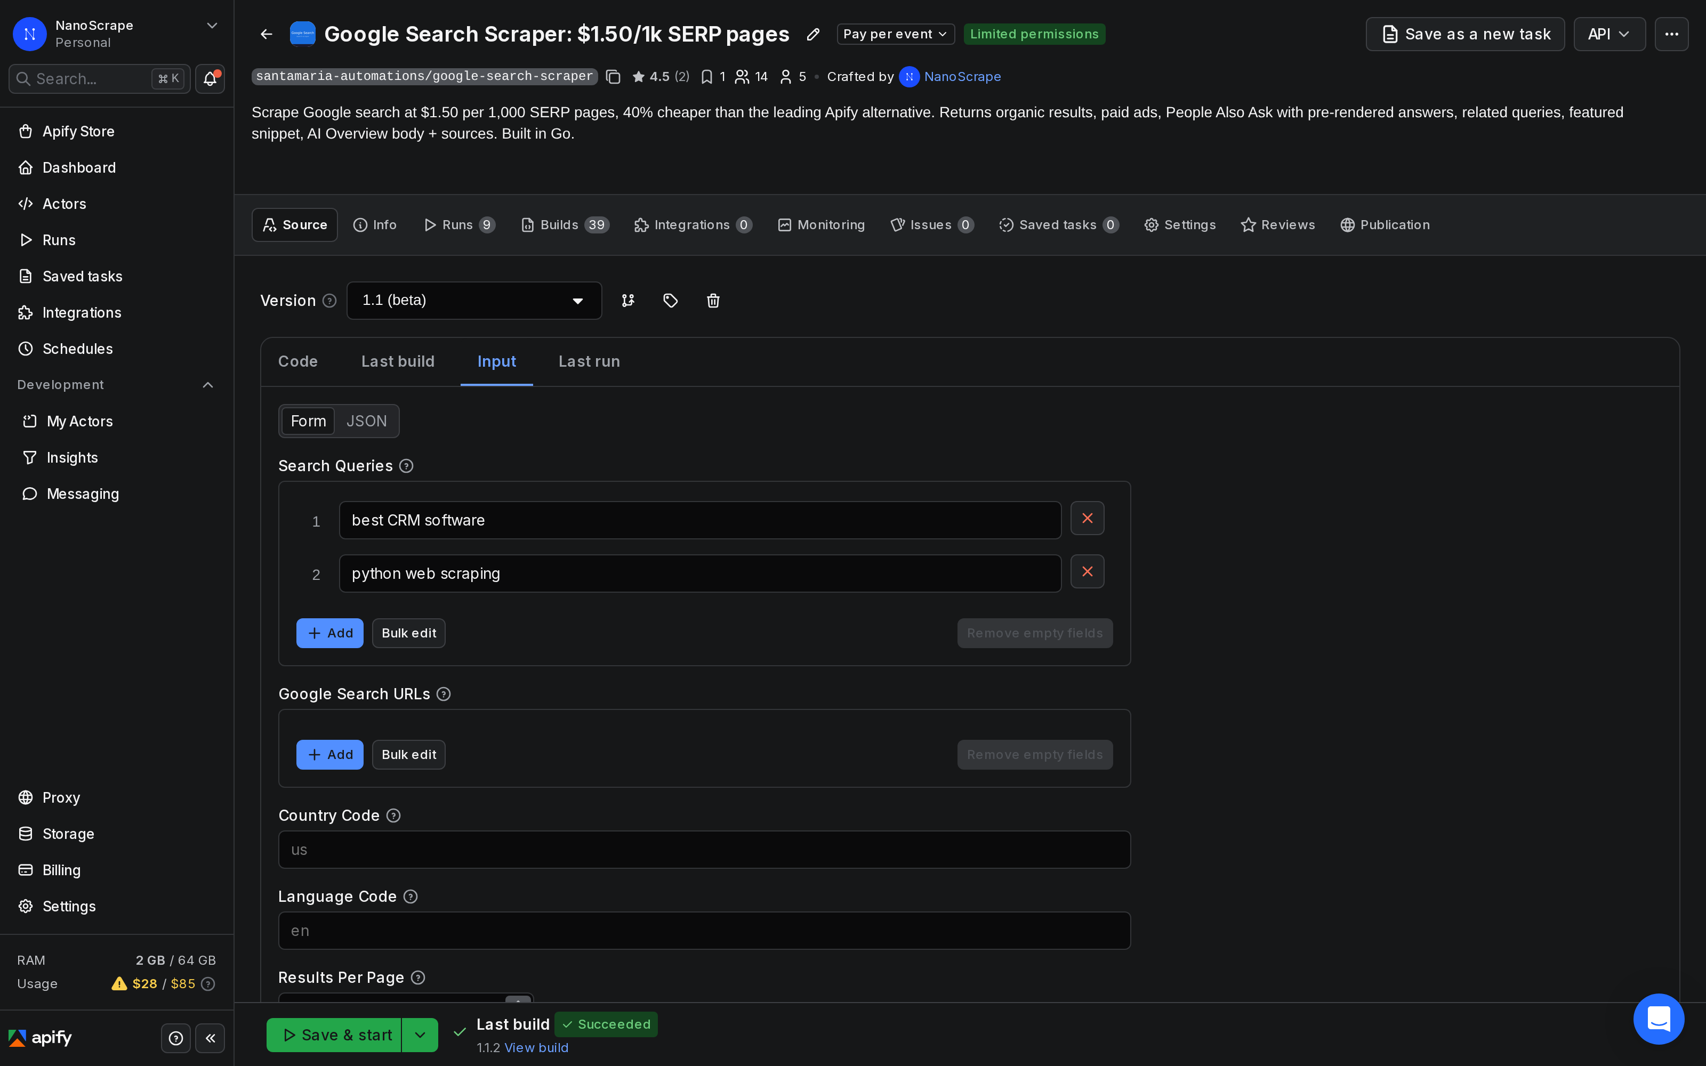The height and width of the screenshot is (1066, 1706).
Task: Open the Monitoring tab
Action: (x=821, y=225)
